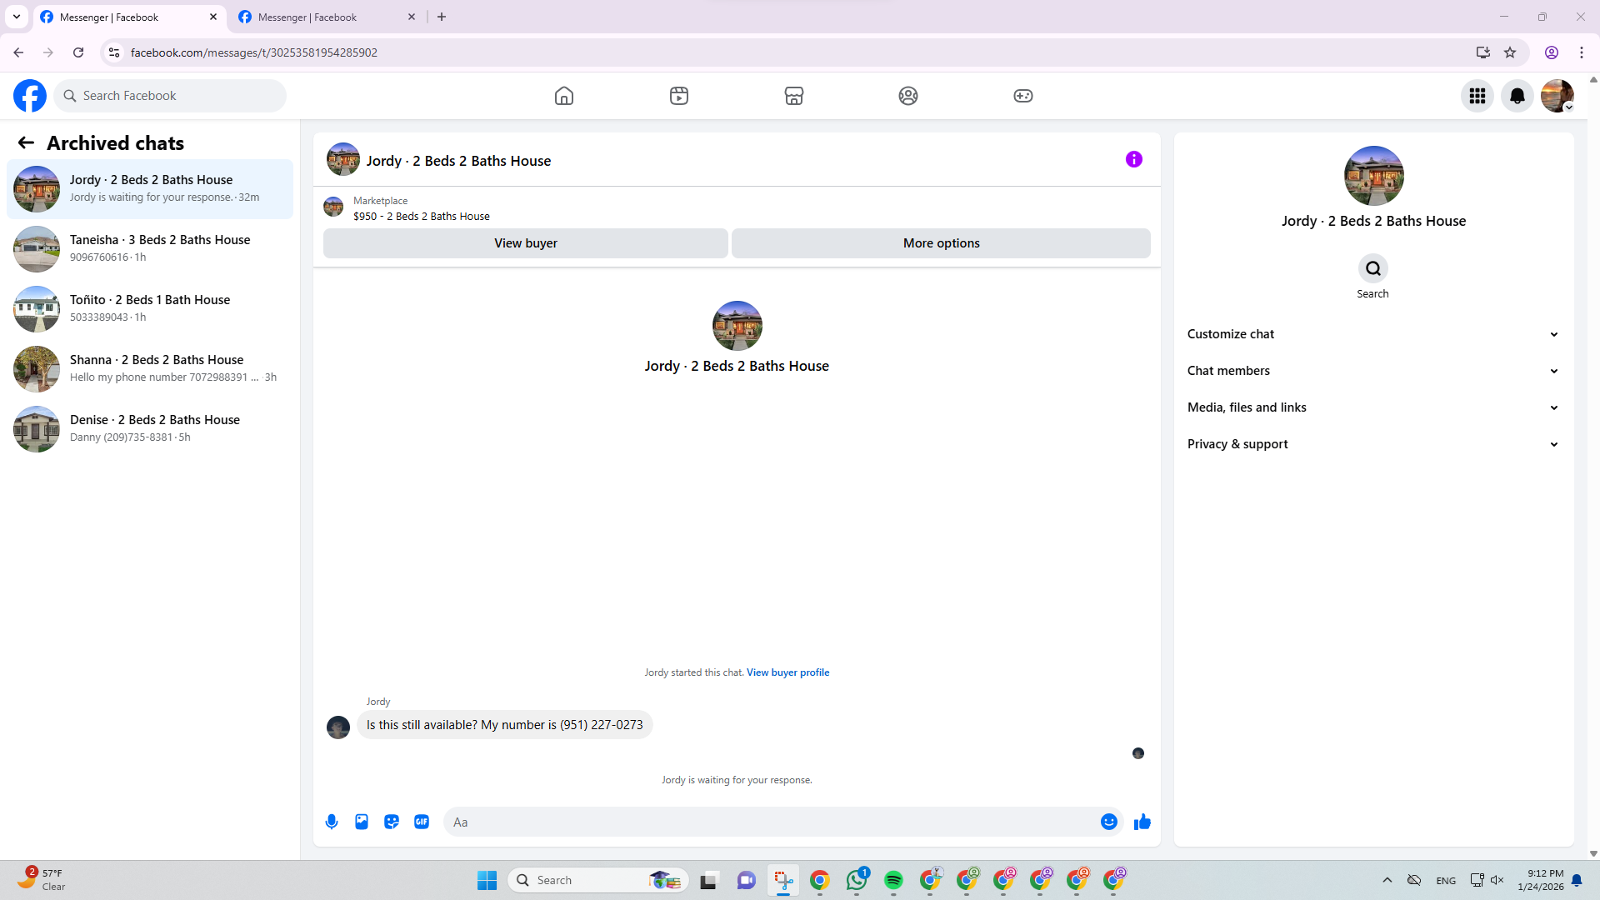Open the sticker picker icon

[392, 822]
